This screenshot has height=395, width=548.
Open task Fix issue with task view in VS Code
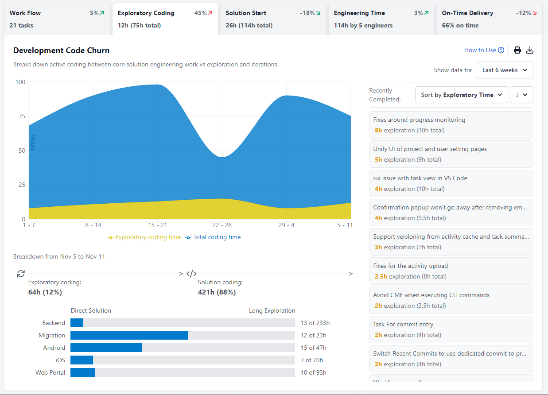tap(451, 183)
